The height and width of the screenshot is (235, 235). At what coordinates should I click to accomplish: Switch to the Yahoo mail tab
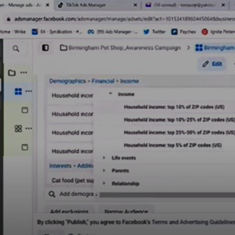click(185, 5)
